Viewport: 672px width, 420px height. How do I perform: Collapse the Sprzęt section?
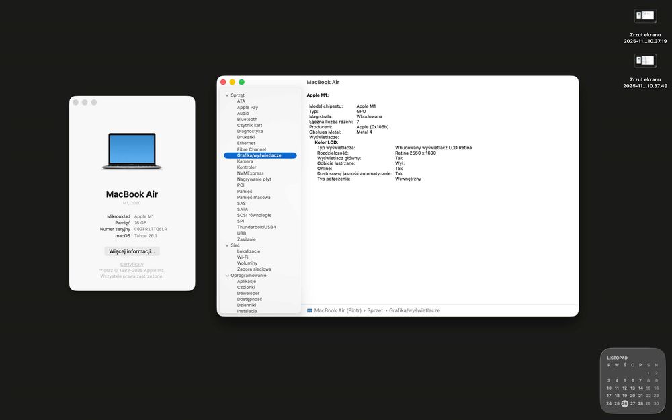(x=227, y=95)
